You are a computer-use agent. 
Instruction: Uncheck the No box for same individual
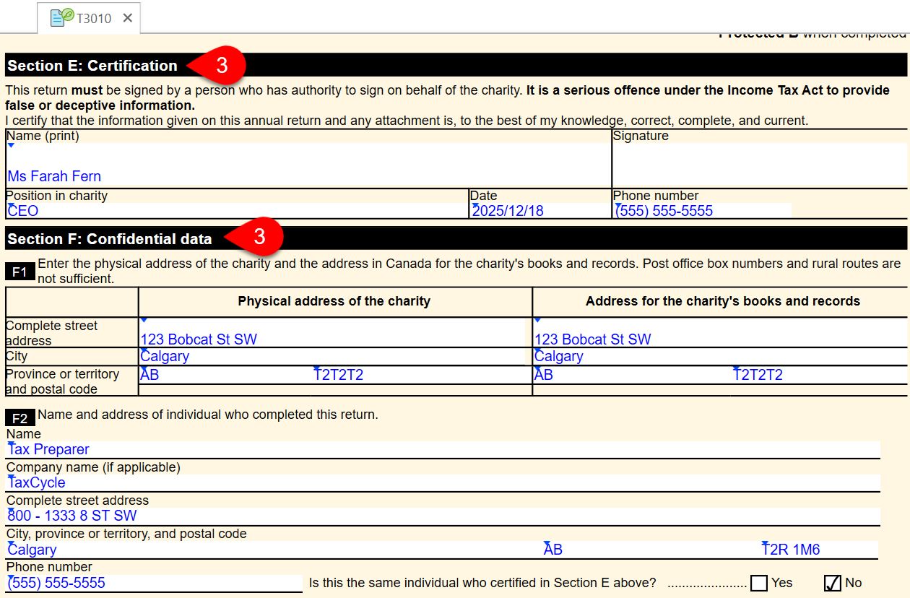point(832,583)
